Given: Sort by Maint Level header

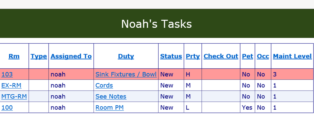Looking at the screenshot, I should tap(292, 56).
